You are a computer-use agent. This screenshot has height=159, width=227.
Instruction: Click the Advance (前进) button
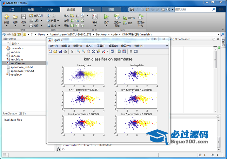(128, 23)
